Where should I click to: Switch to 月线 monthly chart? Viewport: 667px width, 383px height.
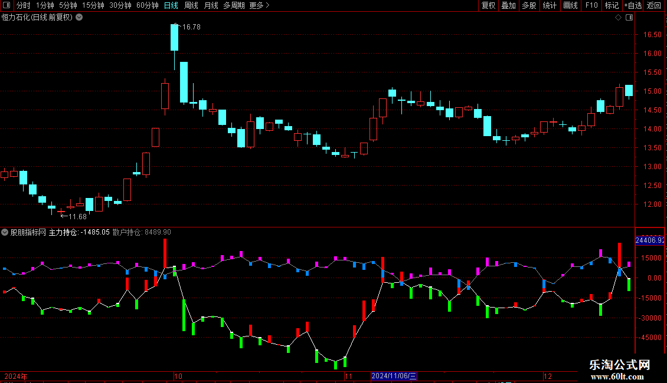pyautogui.click(x=211, y=5)
